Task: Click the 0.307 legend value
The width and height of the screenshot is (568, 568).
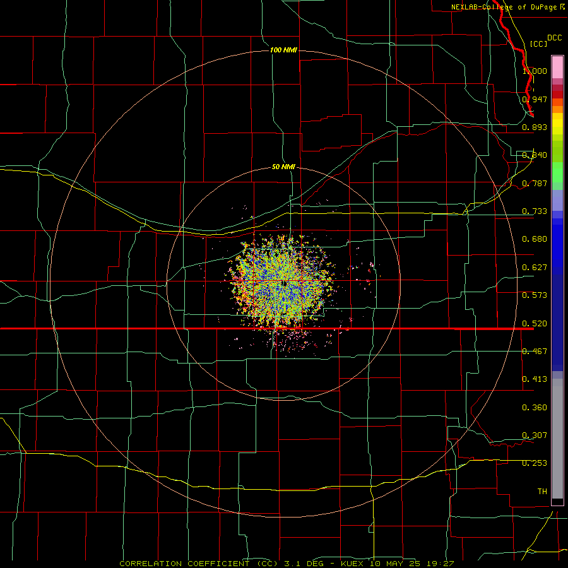Action: coord(535,435)
